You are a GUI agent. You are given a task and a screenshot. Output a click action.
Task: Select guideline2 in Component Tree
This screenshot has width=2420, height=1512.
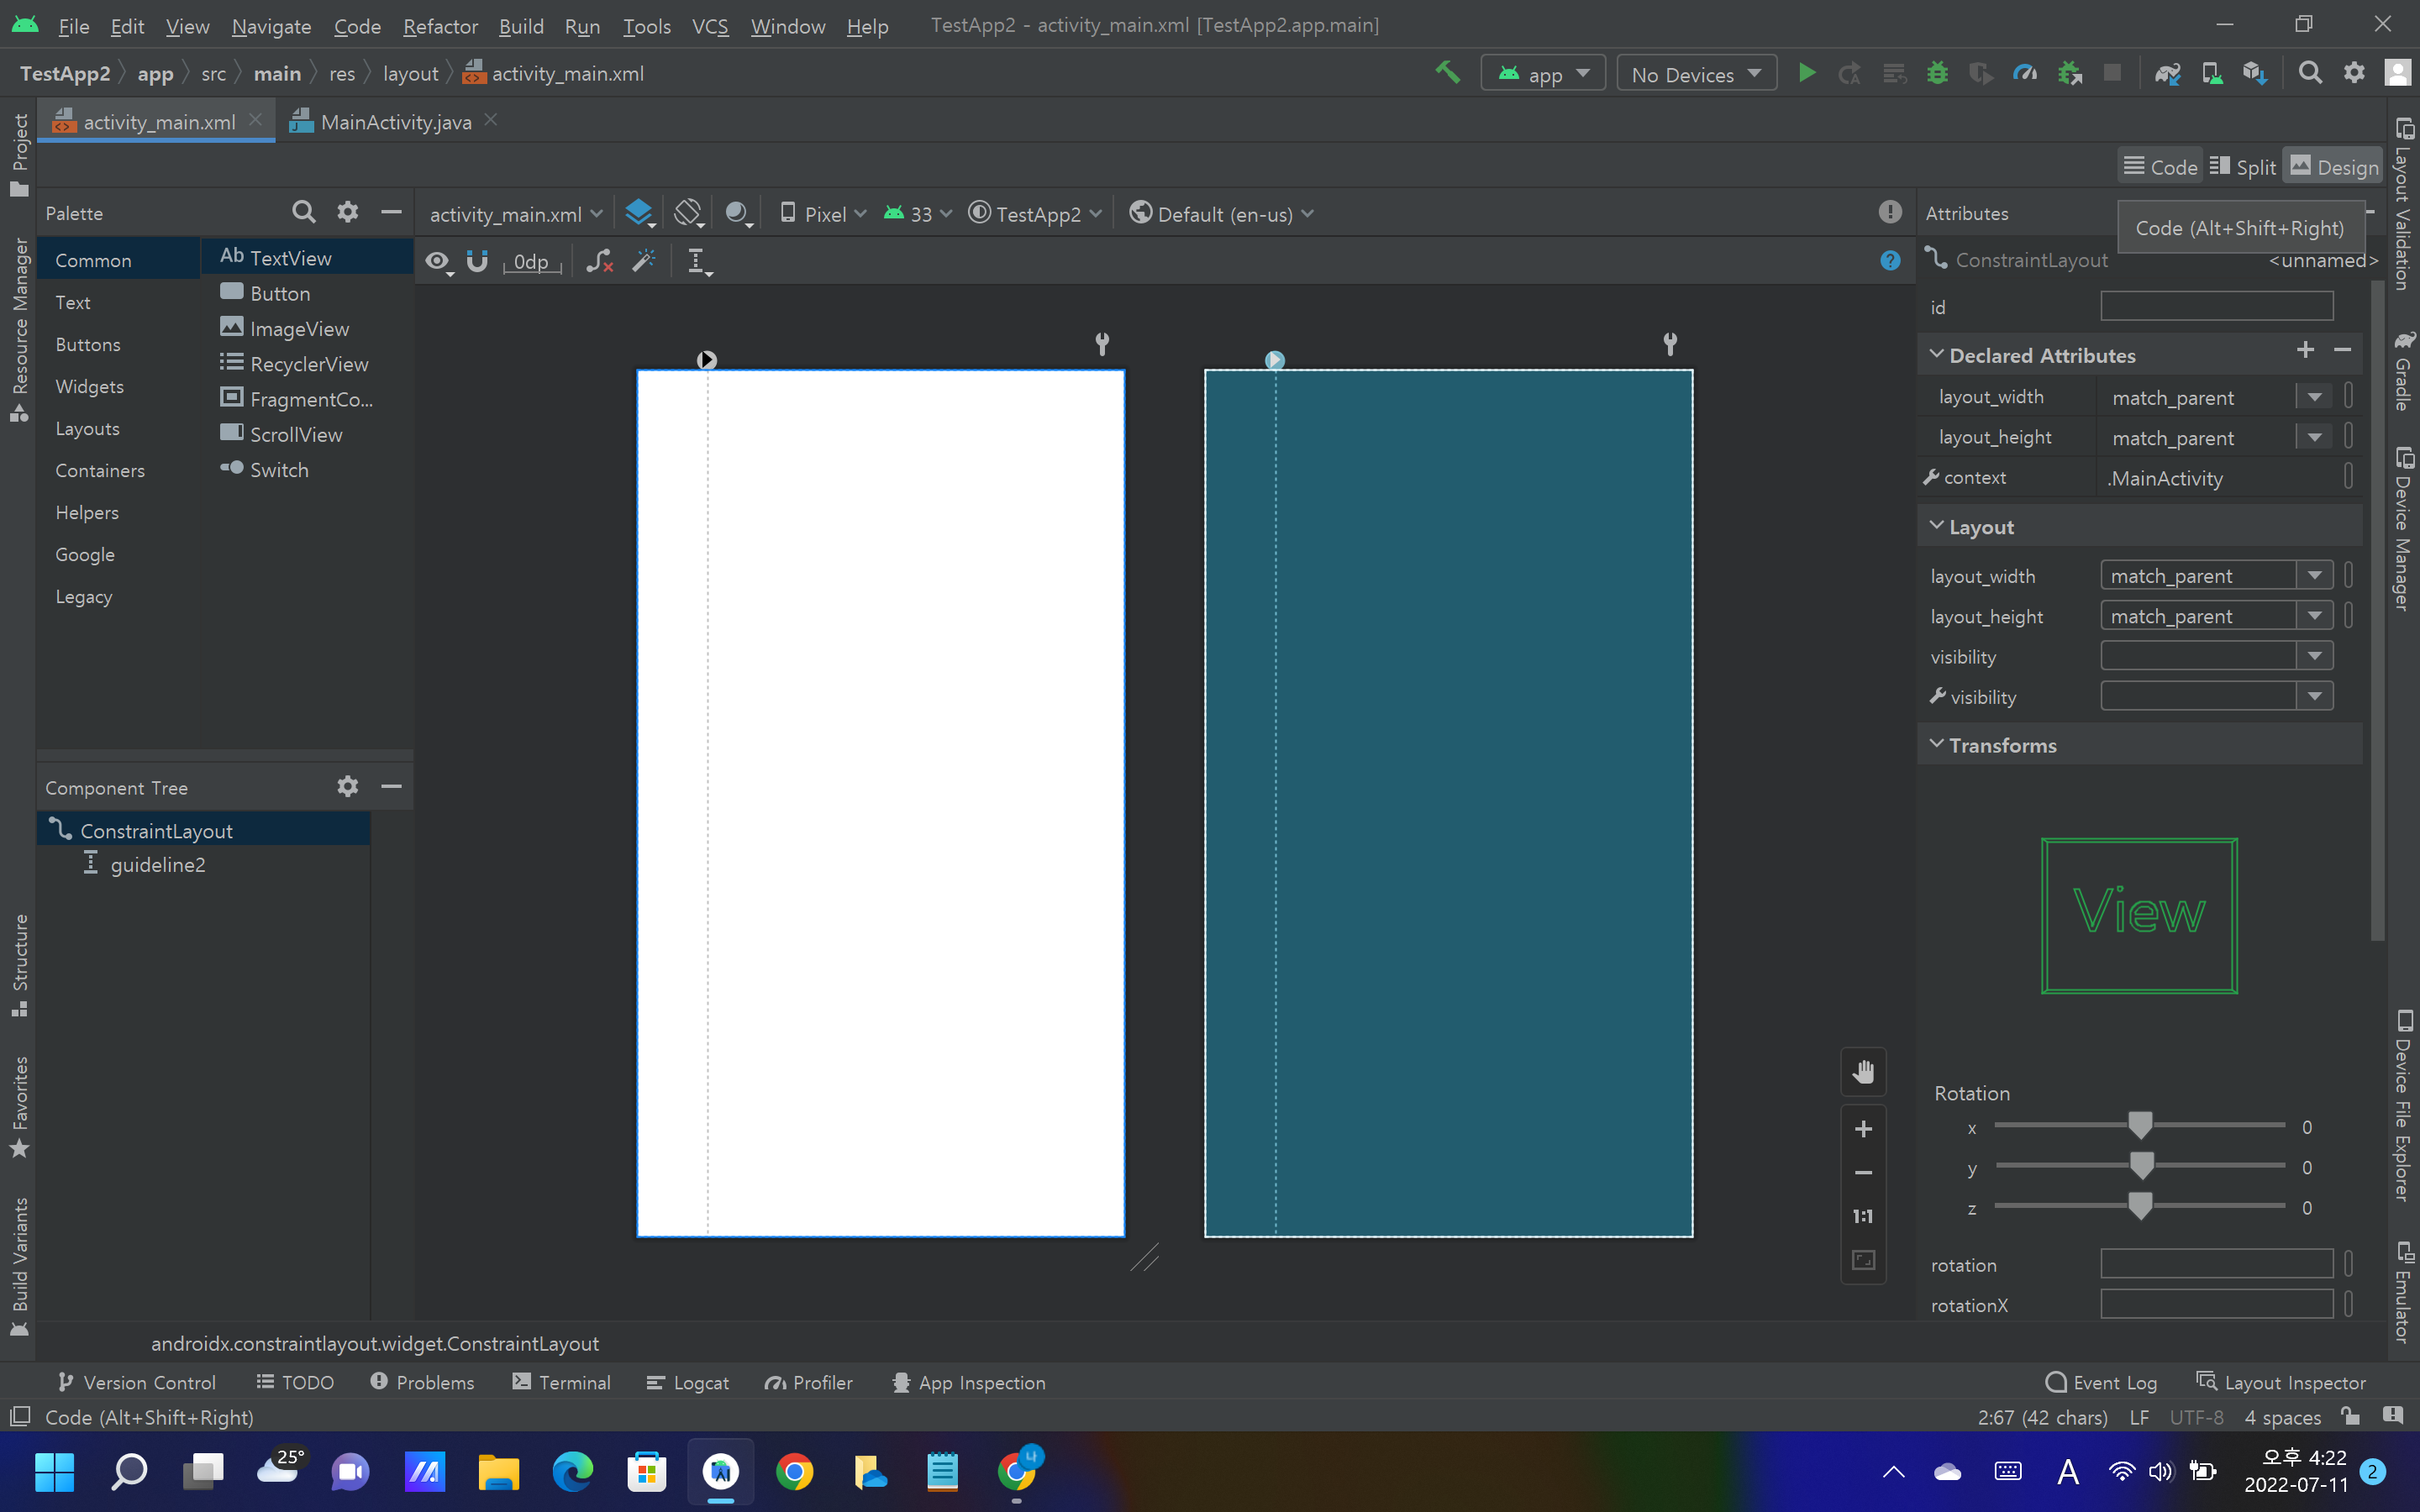[158, 865]
